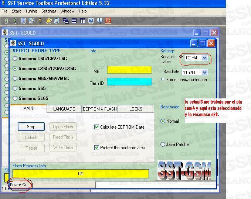Switch to the EEPROM & FLASH tab

[x=100, y=109]
